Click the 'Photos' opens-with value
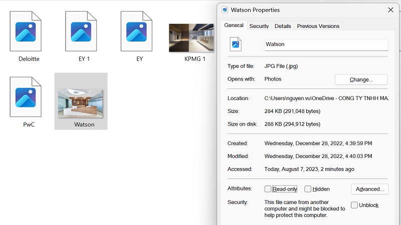This screenshot has width=401, height=225. [273, 79]
